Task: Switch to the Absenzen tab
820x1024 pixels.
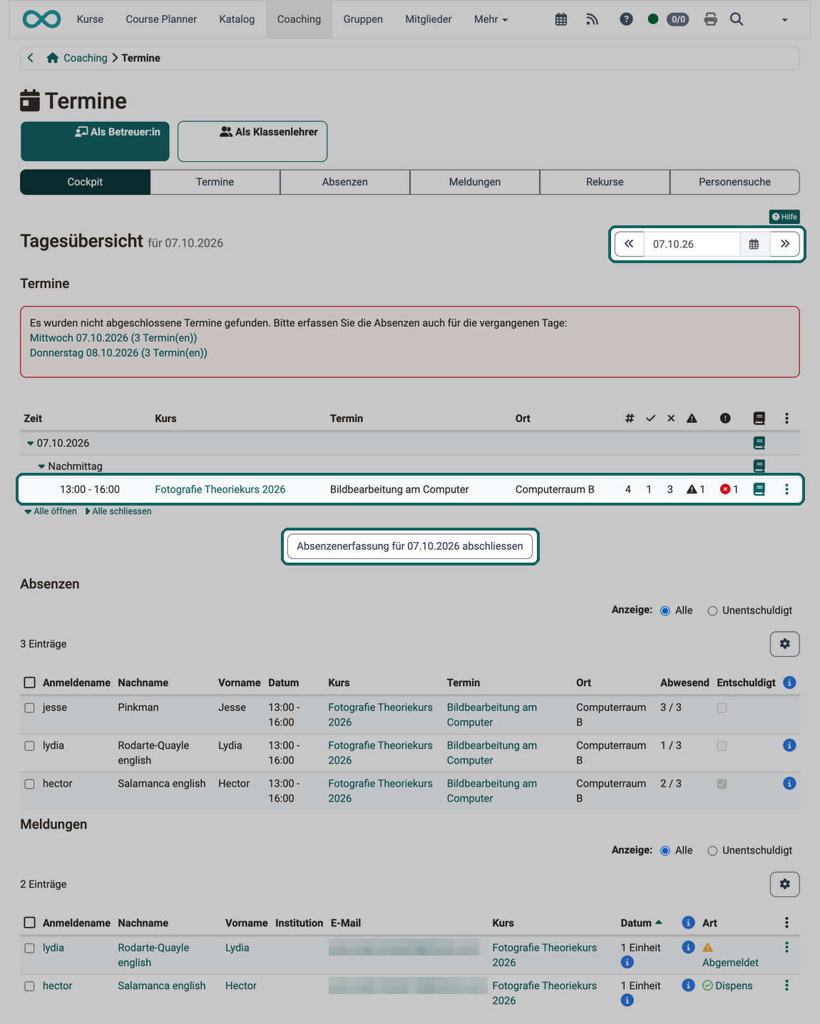Action: point(345,182)
